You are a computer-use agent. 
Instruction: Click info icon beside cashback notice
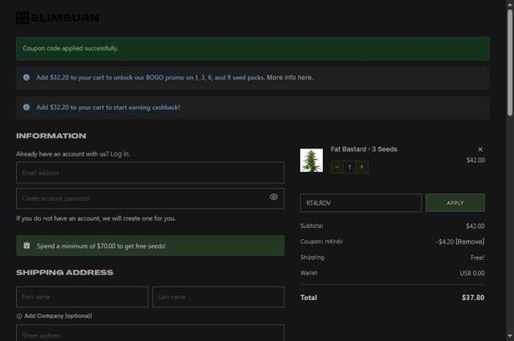(x=27, y=108)
